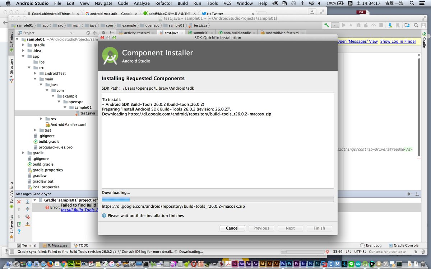Toggle the hide warnings filter icon in Messages

click(x=27, y=217)
